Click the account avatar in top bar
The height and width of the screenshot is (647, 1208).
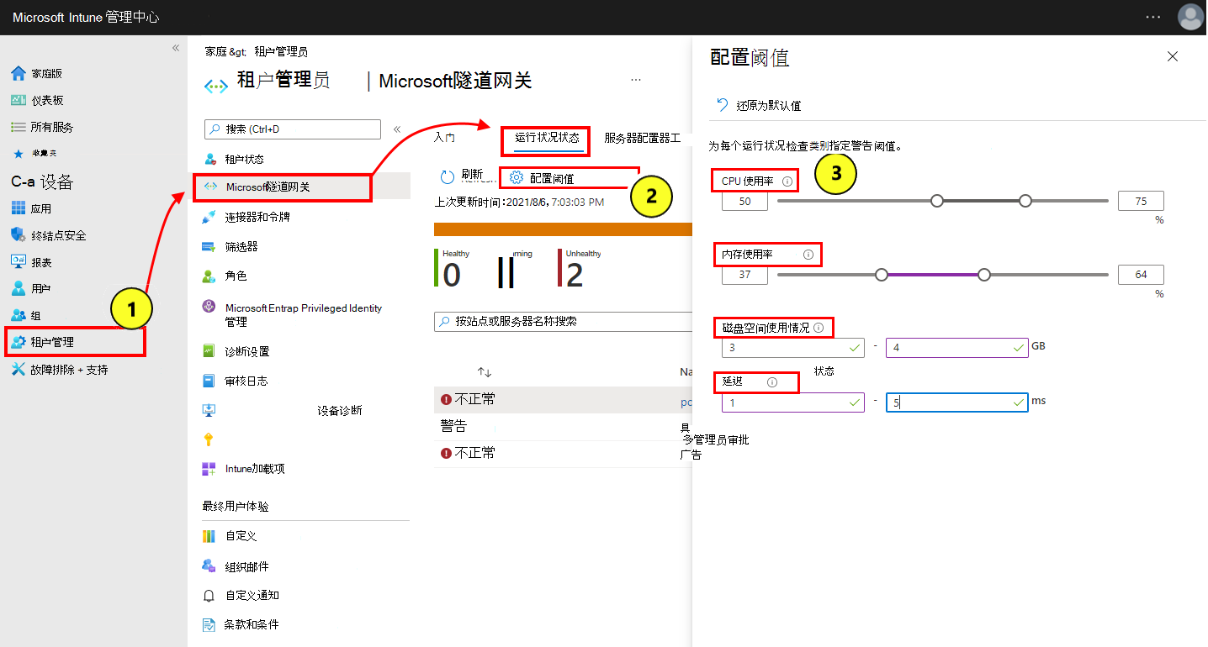[x=1190, y=17]
